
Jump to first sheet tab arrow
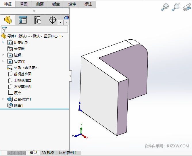(10, 153)
